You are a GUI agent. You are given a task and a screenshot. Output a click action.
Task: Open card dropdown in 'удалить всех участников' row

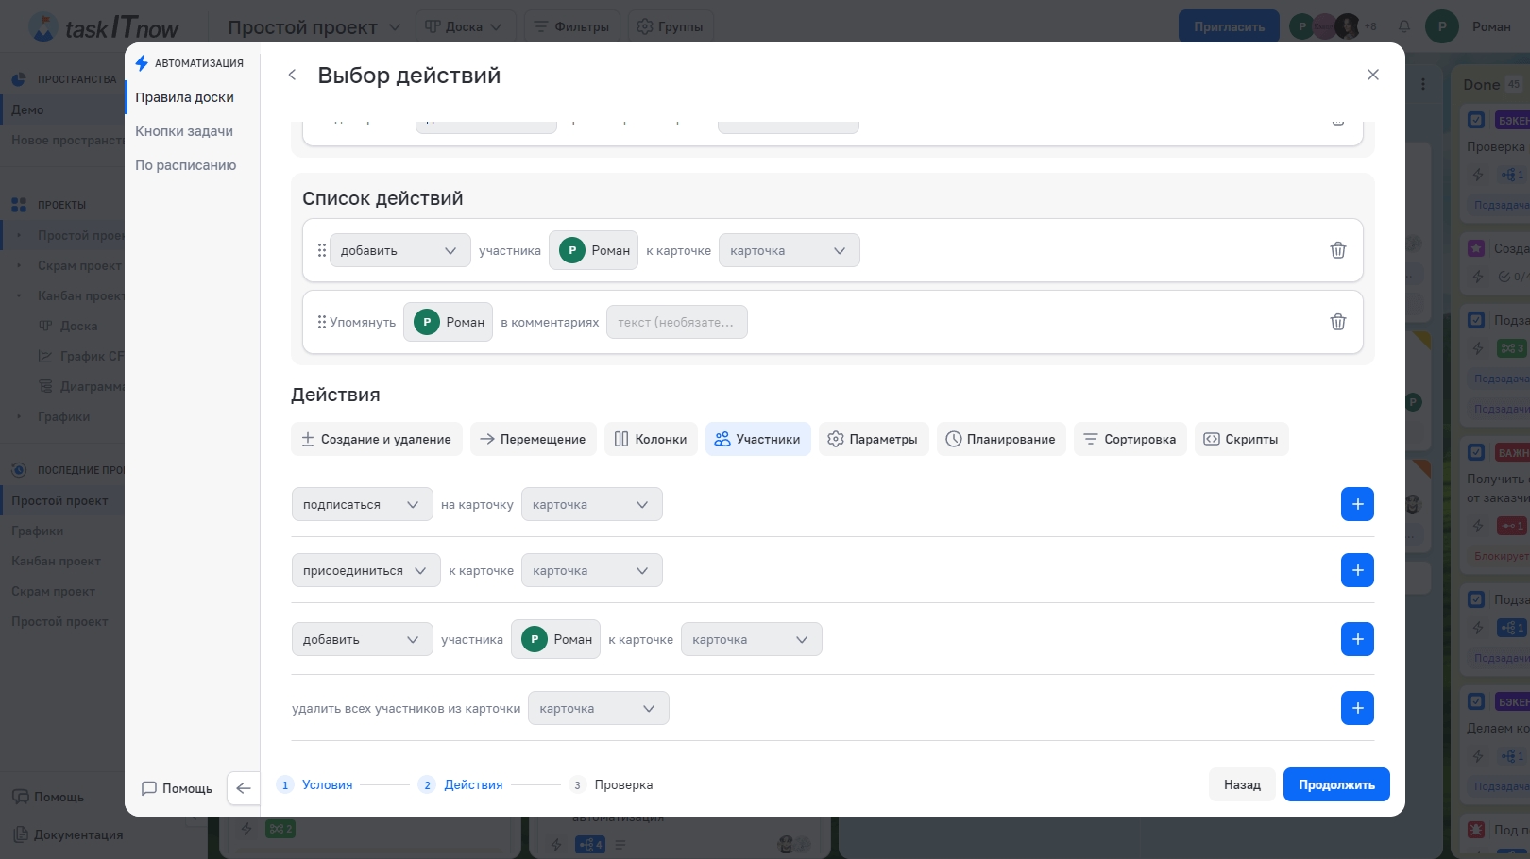point(598,708)
